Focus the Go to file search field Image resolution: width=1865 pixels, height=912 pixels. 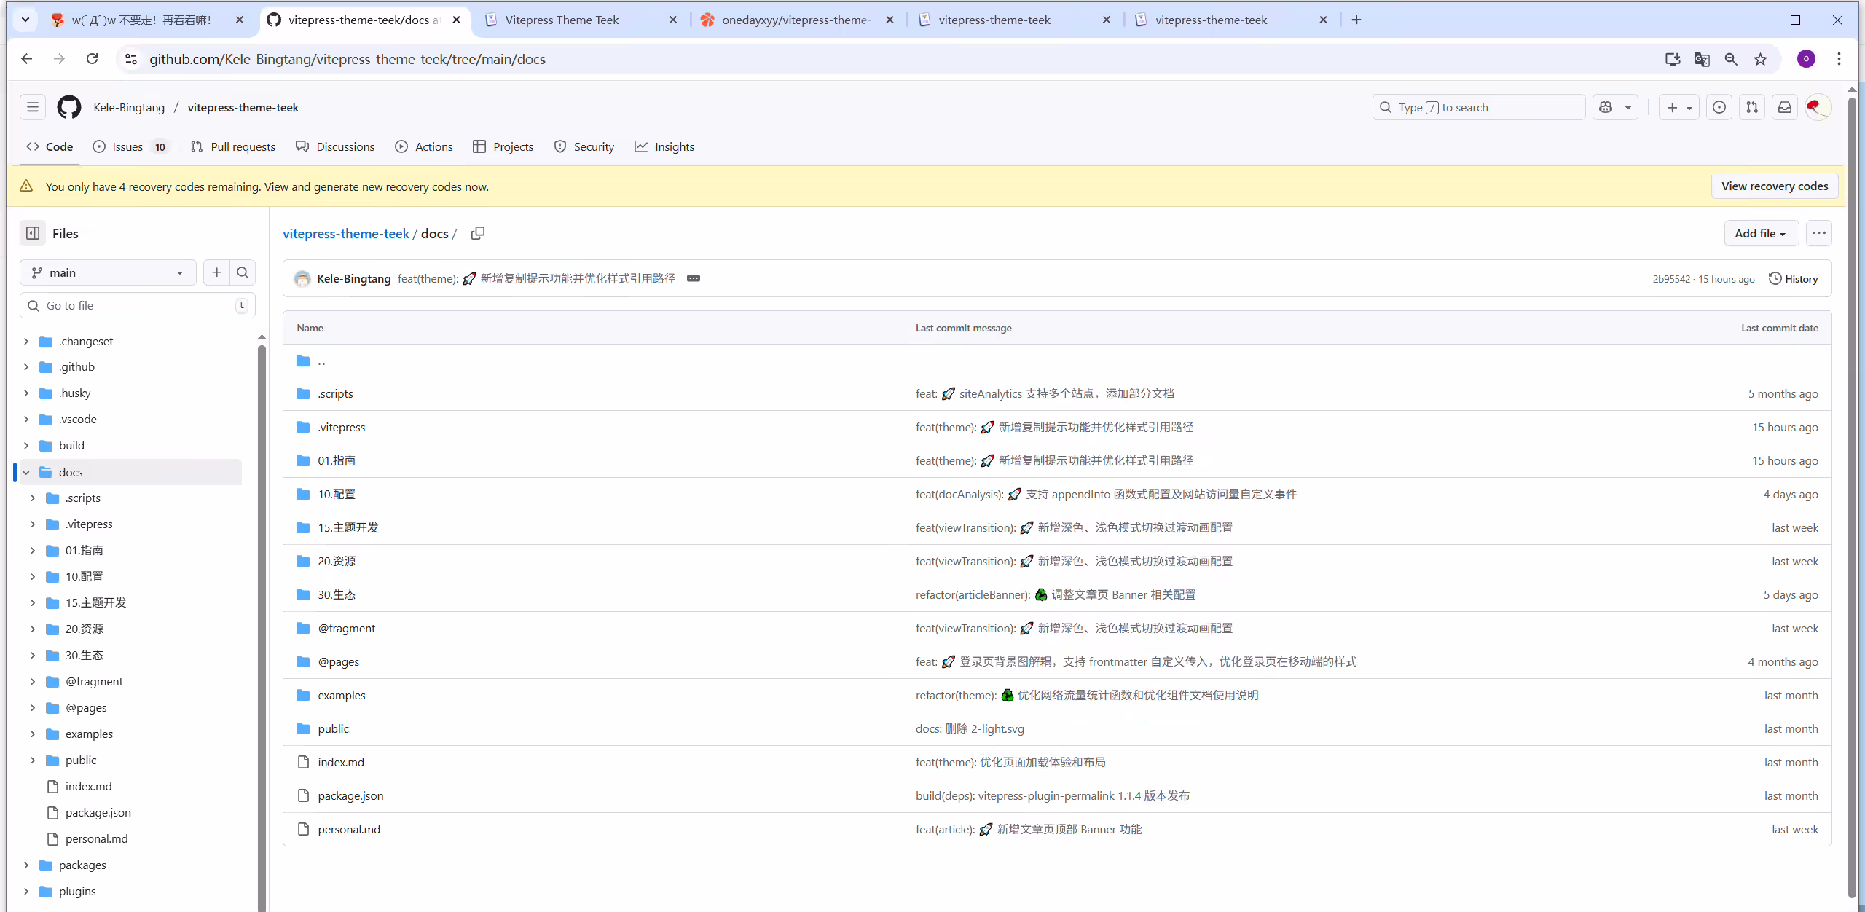tap(137, 305)
